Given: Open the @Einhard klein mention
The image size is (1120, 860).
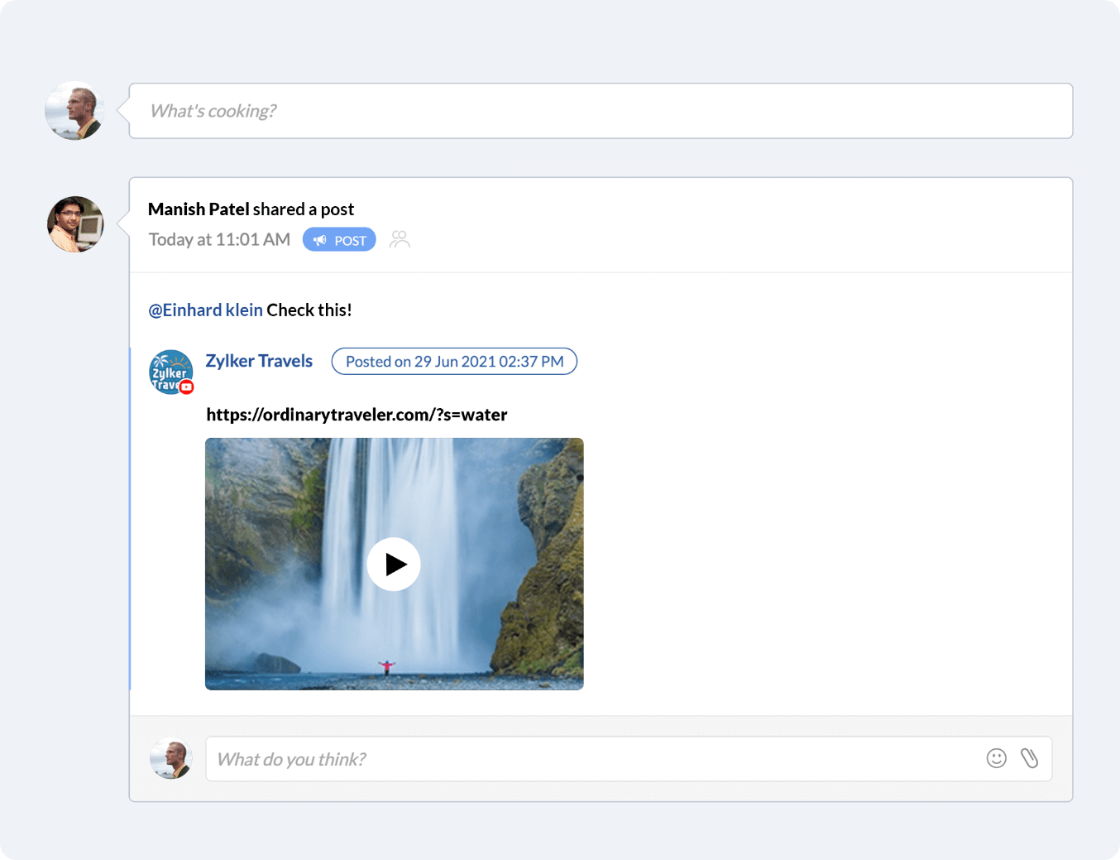Looking at the screenshot, I should [x=205, y=310].
